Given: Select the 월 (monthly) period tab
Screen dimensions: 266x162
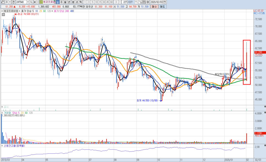Looking at the screenshot, I should [x=65, y=2].
